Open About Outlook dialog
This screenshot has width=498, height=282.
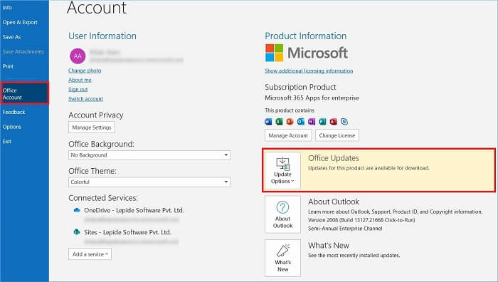(282, 214)
